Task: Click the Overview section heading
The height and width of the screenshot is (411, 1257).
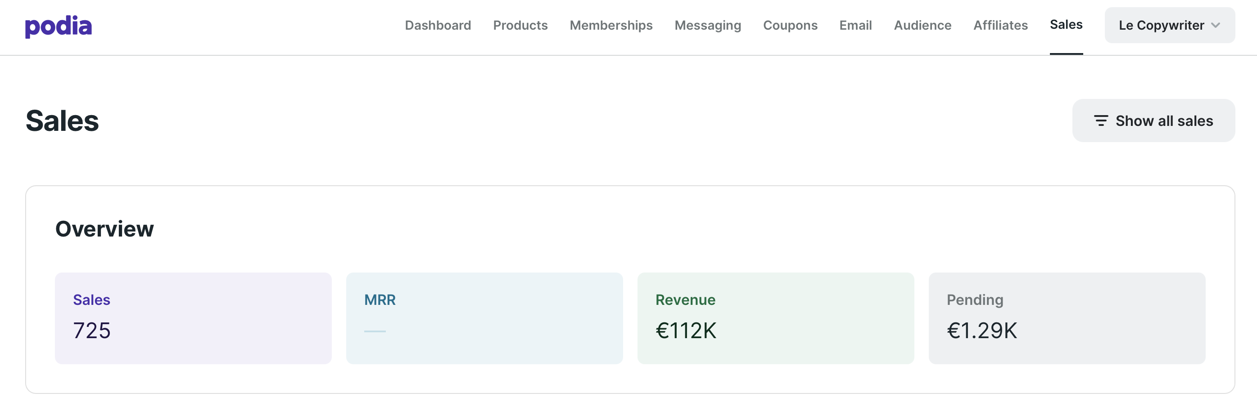Action: [104, 229]
